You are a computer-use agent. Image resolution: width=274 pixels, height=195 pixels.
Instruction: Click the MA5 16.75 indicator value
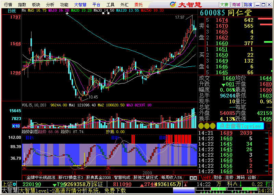point(37,11)
